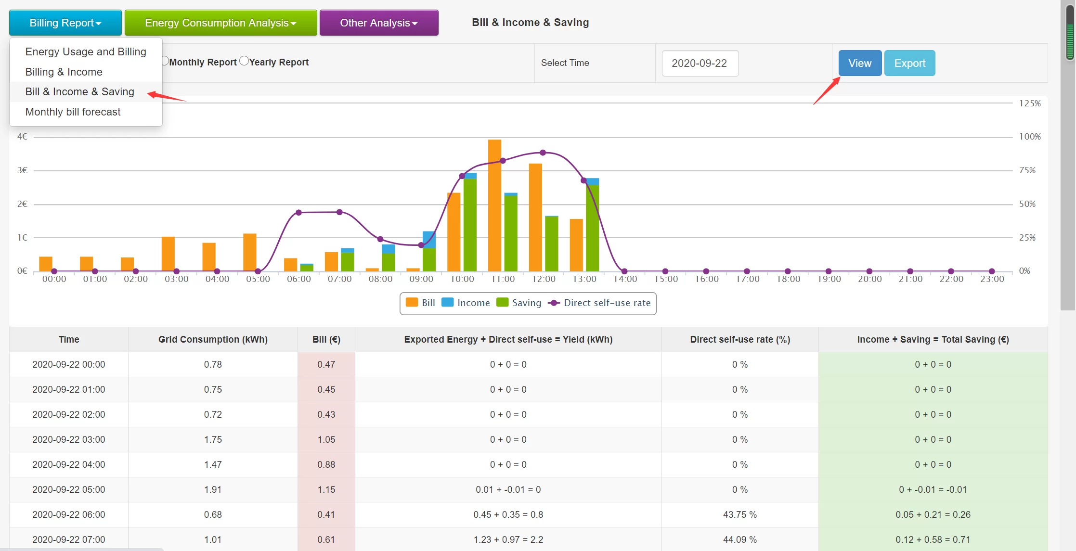The height and width of the screenshot is (551, 1076).
Task: Click the caret arrow on Billing Report
Action: point(99,24)
